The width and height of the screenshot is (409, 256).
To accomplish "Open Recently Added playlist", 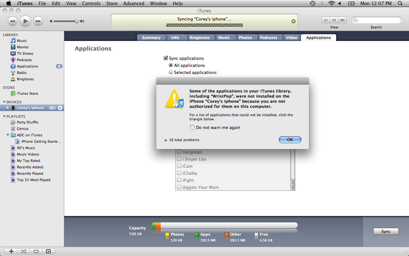I will [x=30, y=167].
